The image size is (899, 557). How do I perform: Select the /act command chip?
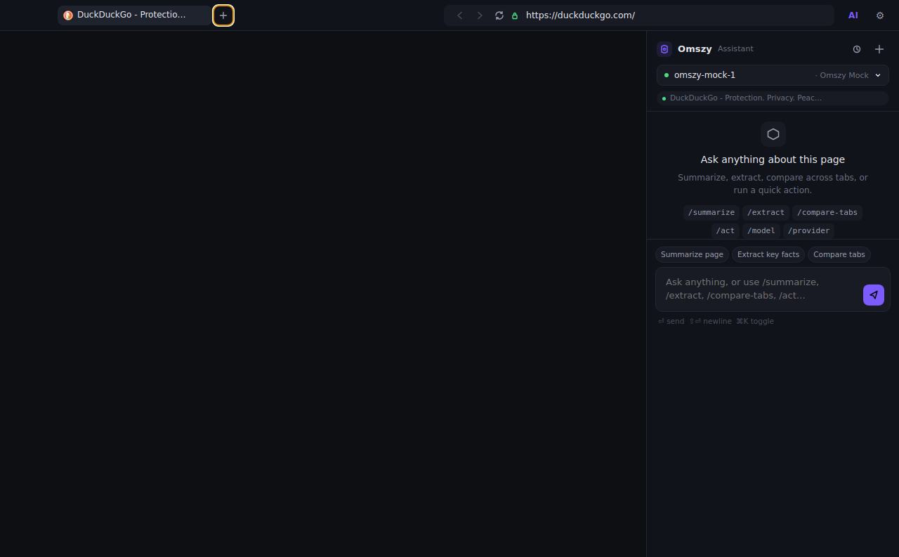pos(726,231)
